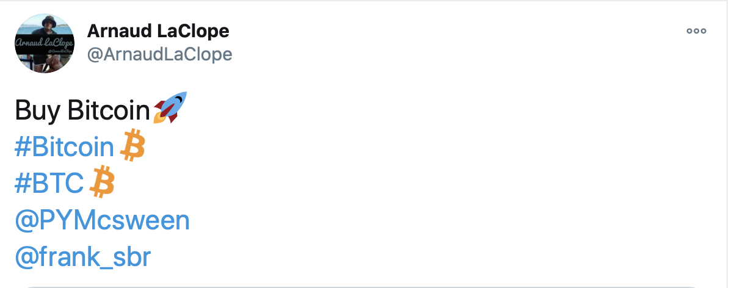Go to the @PYMcsween mentioned profile
This screenshot has width=729, height=288.
tap(103, 221)
